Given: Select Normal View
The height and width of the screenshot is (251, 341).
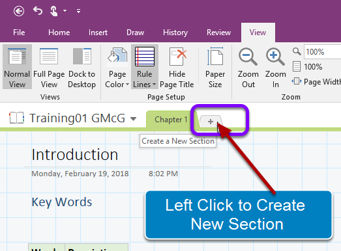Looking at the screenshot, I should [x=17, y=67].
